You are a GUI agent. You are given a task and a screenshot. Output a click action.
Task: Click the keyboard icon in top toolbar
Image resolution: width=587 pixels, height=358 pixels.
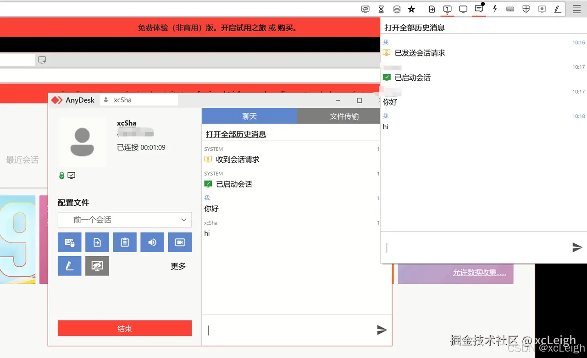[510, 9]
